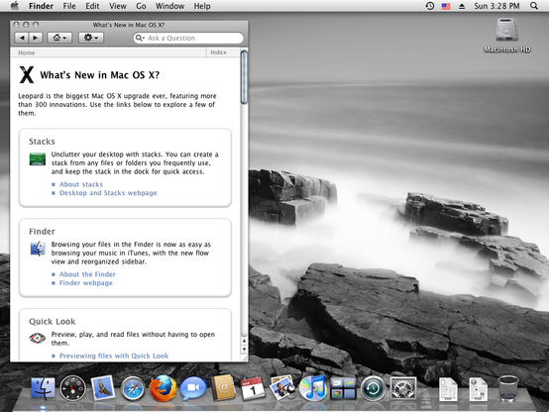Open the gear action menu

(91, 38)
